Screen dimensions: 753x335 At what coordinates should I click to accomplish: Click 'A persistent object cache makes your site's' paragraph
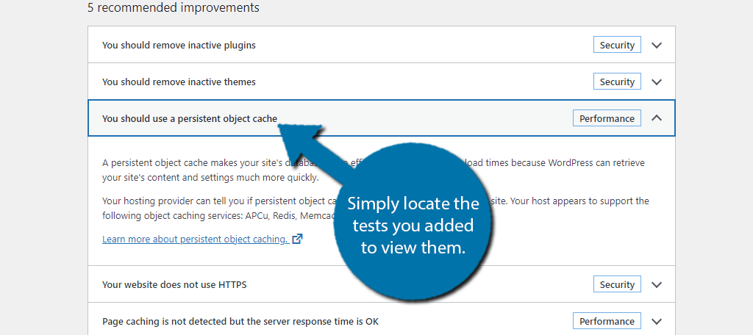(373, 170)
